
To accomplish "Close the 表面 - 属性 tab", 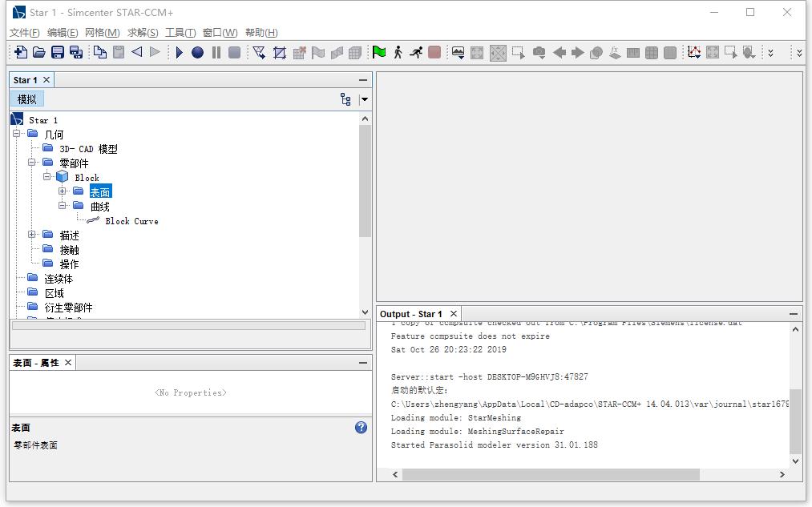I will [68, 363].
